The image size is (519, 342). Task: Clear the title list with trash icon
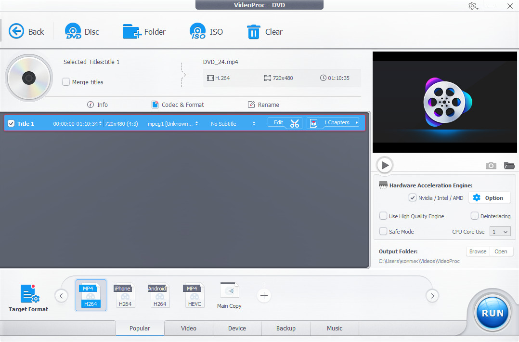click(254, 32)
